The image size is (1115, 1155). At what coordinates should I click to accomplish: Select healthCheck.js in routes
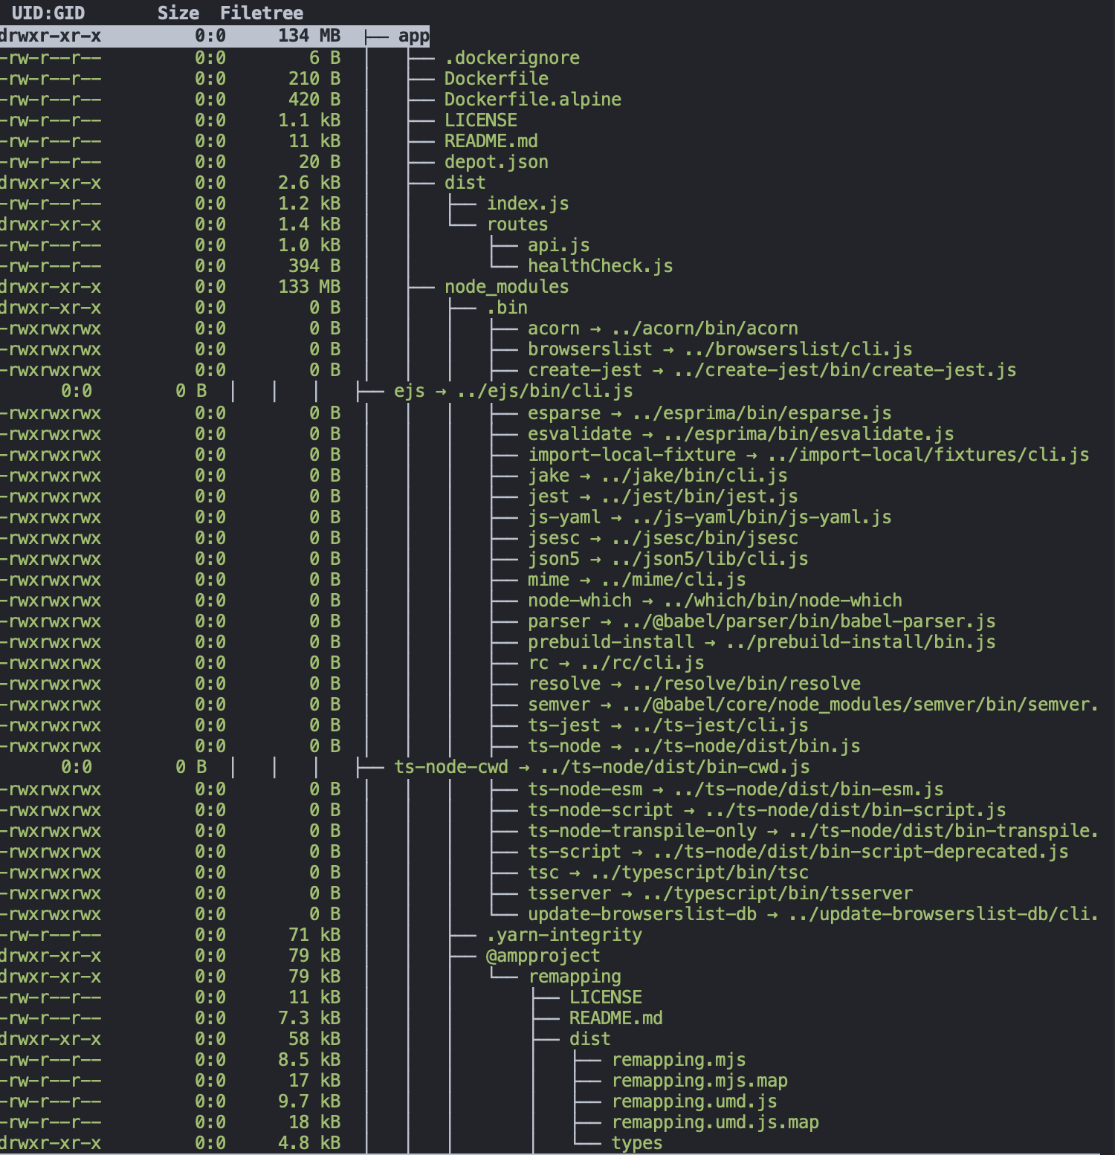[600, 266]
